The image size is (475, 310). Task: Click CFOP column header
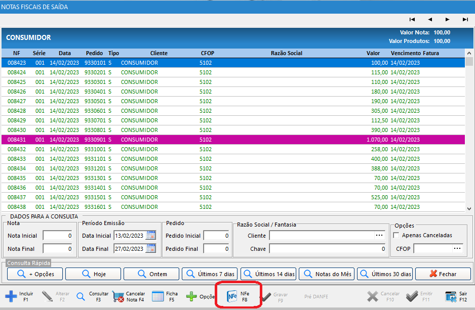(x=208, y=53)
